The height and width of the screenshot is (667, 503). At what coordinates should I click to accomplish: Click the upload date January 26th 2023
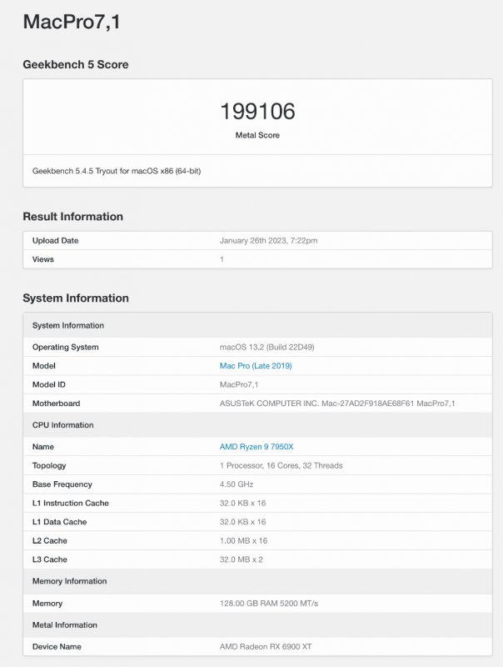click(268, 241)
